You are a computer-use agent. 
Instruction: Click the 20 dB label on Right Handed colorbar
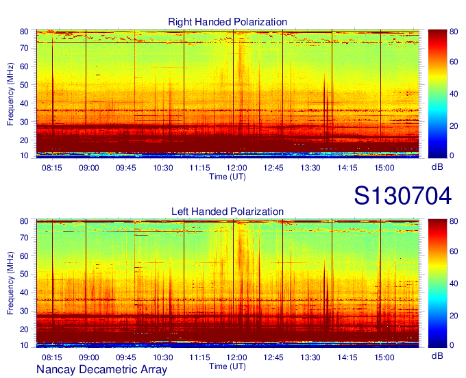(454, 126)
